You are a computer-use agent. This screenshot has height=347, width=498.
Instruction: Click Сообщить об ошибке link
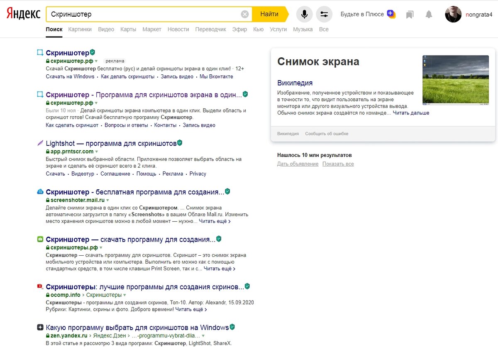pos(327,134)
